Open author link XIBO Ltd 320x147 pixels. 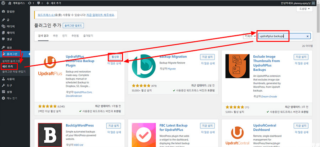(79, 145)
